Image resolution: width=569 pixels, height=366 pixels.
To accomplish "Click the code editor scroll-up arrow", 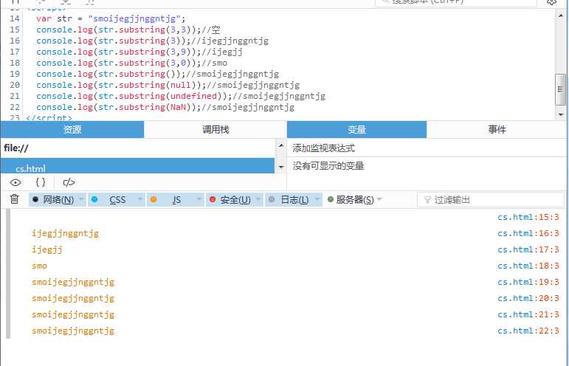I will pos(561,15).
